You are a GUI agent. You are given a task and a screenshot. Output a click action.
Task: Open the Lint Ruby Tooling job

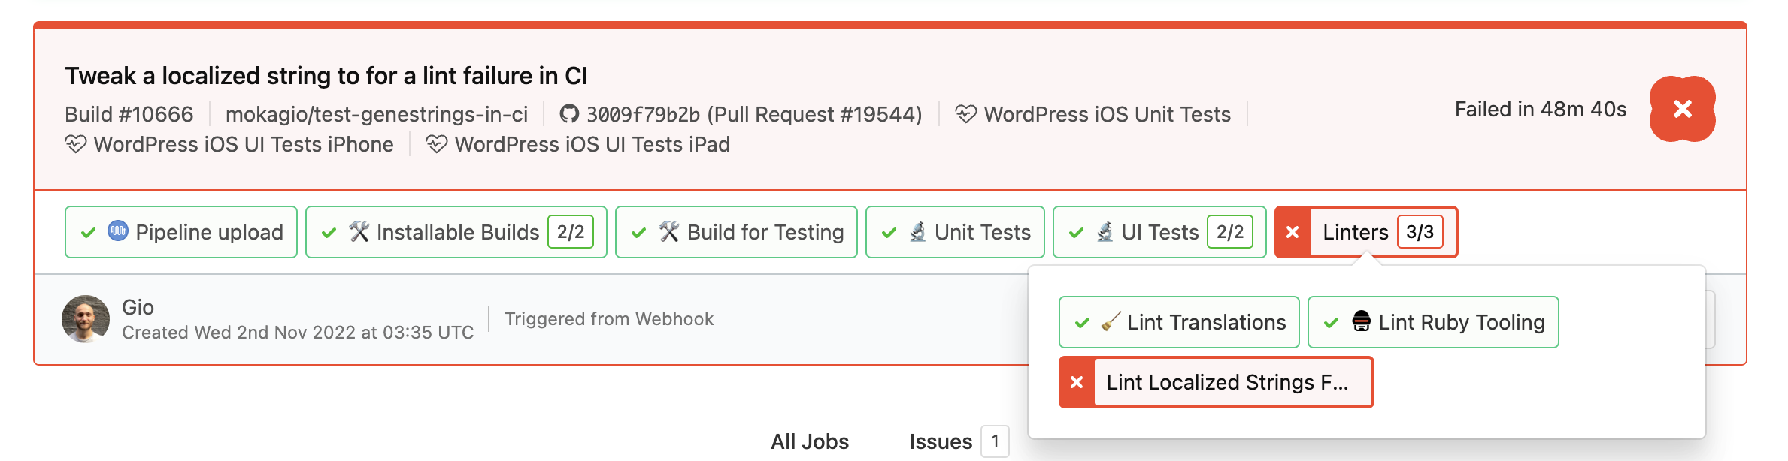coord(1433,322)
